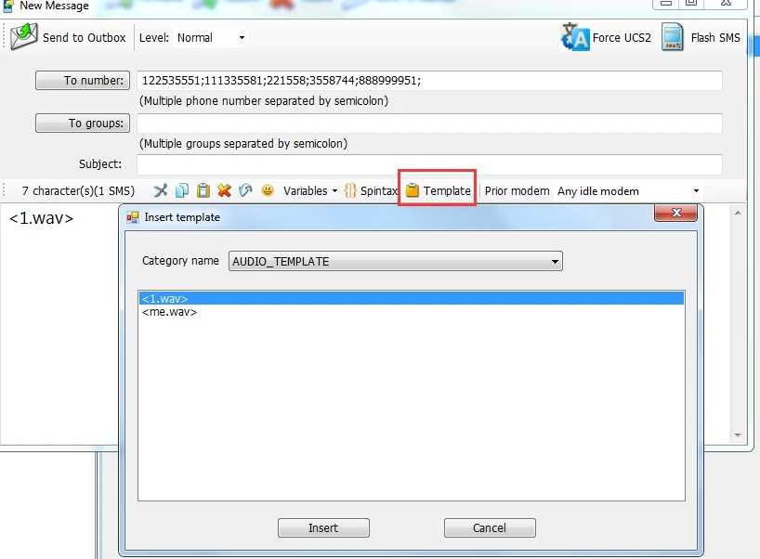Open the Category name AUDIO_TEMPLATE combo box
Viewport: 760px width, 559px height.
tap(396, 262)
